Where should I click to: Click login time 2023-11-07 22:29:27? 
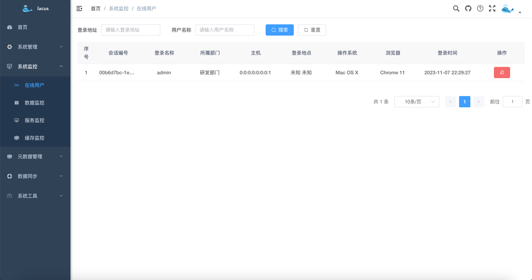click(448, 72)
